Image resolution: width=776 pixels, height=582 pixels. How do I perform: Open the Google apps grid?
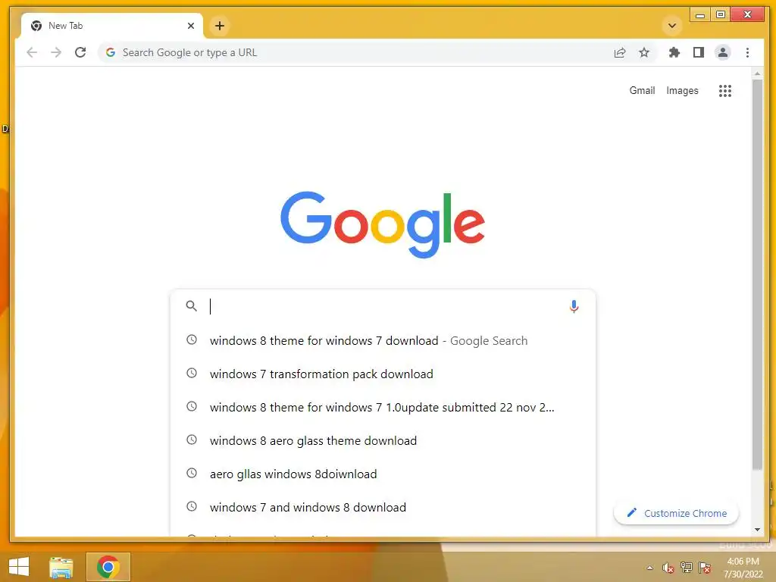725,91
